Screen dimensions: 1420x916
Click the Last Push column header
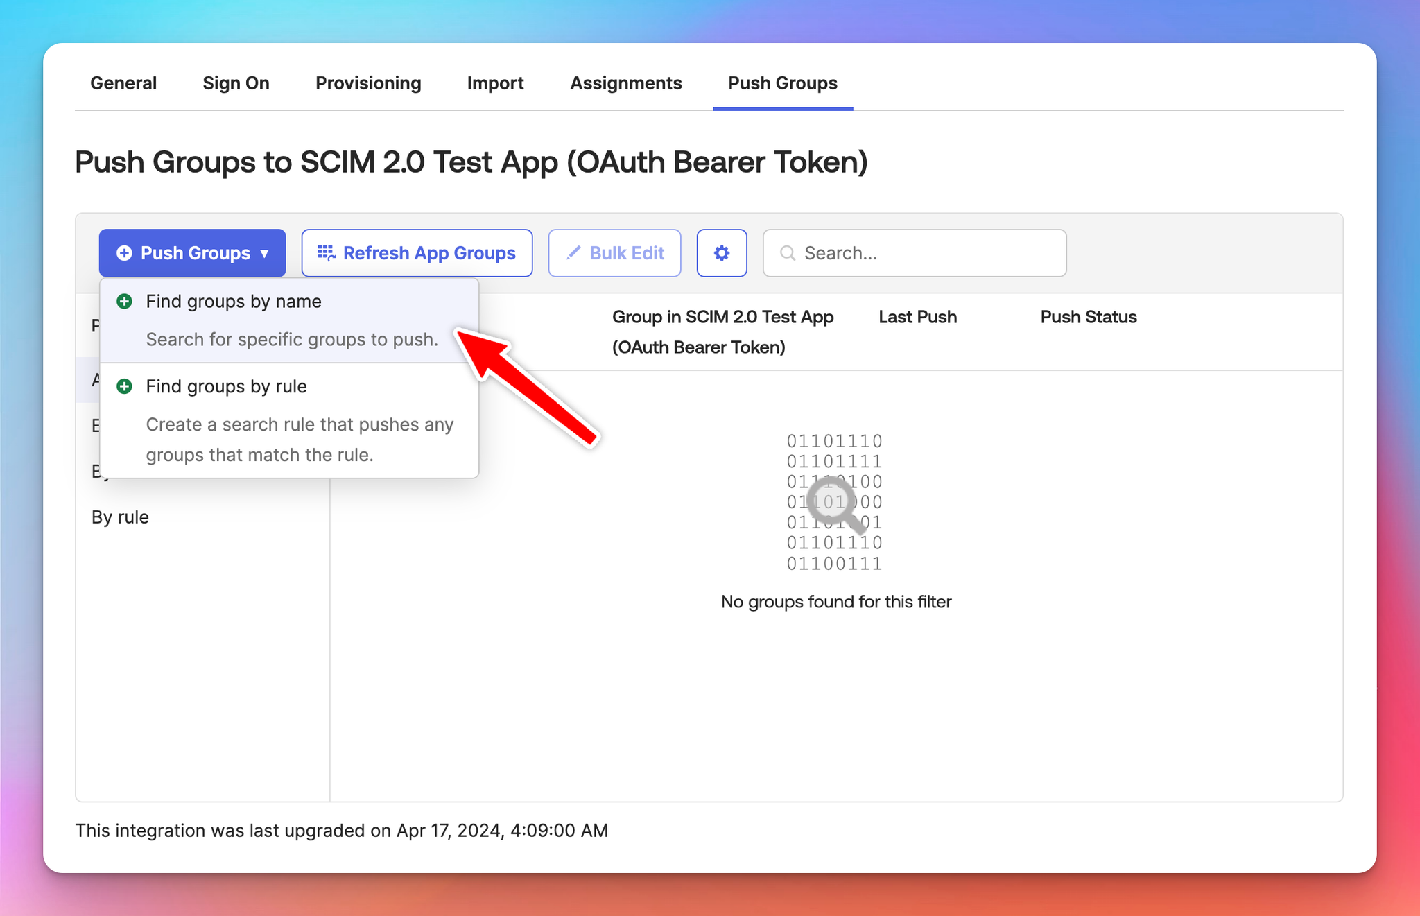pos(917,317)
